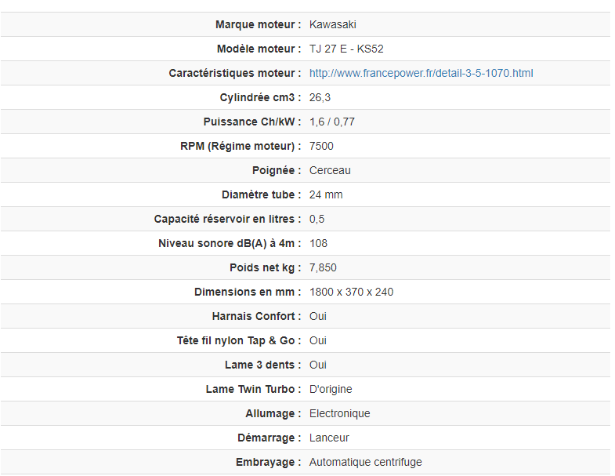Image resolution: width=615 pixels, height=476 pixels.
Task: Click the Cylindrée cm3 value 26,3
Action: pos(320,97)
